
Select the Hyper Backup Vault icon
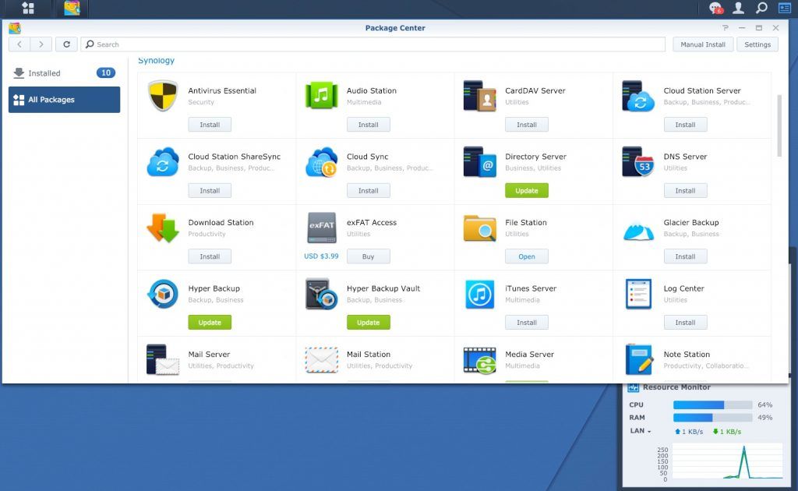[x=321, y=294]
